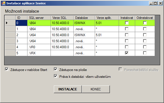This screenshot has width=164, height=103.
Task: Click the Iswinx app icon in title bar
Action: click(x=4, y=3)
